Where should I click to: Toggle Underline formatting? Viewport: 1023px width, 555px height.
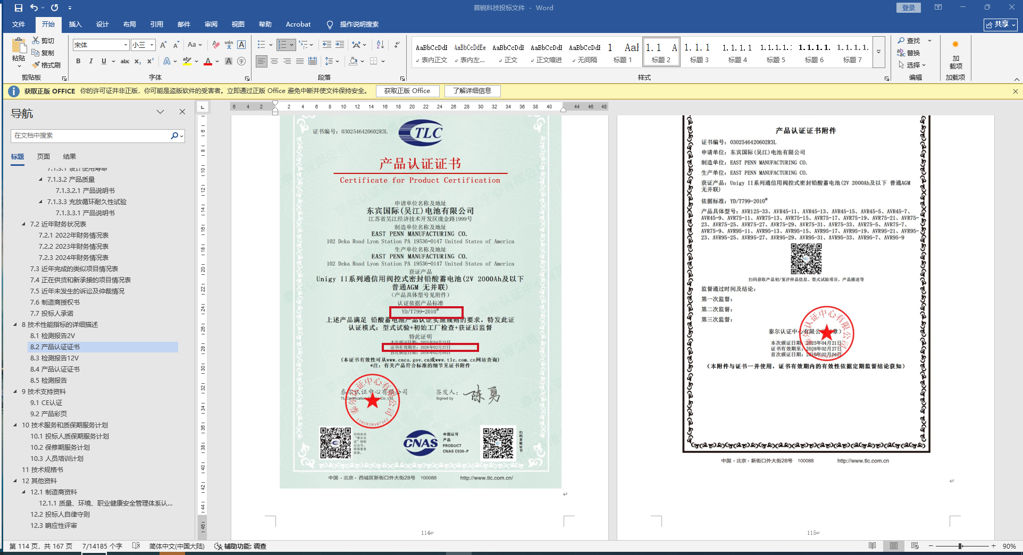click(104, 61)
